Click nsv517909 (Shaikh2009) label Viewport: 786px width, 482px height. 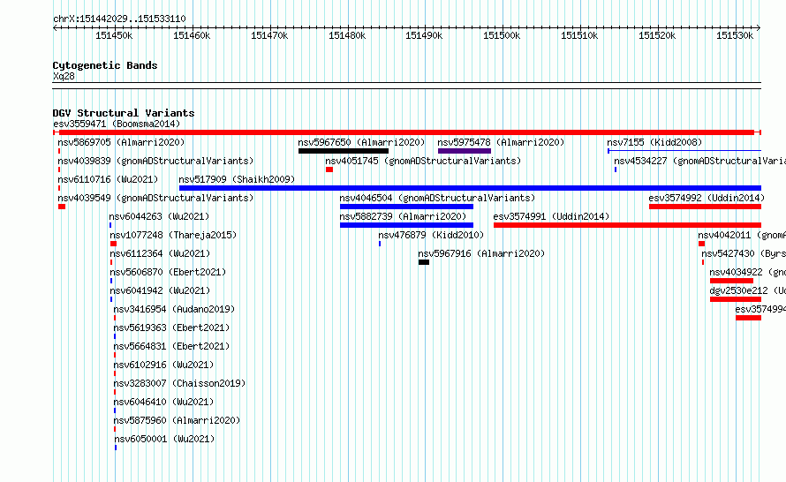pyautogui.click(x=237, y=179)
